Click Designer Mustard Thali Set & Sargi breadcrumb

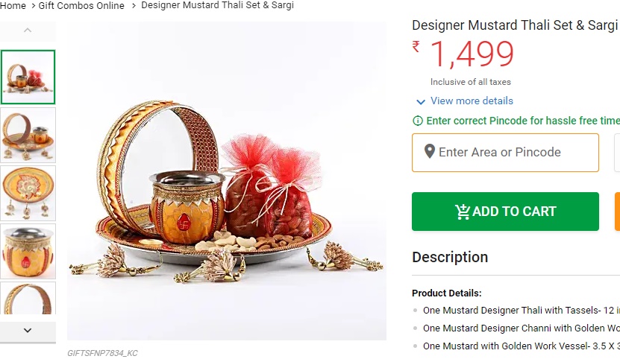[217, 5]
